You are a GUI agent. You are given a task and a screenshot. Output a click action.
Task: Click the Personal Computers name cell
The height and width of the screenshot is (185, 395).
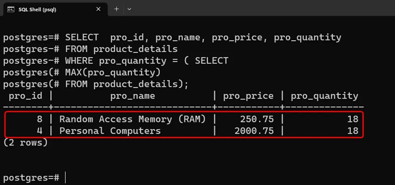(x=110, y=131)
